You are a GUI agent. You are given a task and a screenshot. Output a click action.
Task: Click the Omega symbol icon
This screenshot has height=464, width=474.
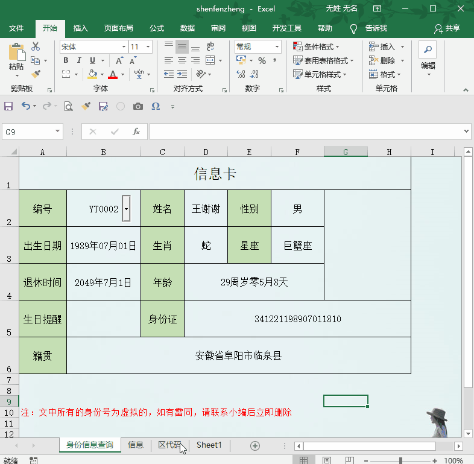click(x=156, y=106)
